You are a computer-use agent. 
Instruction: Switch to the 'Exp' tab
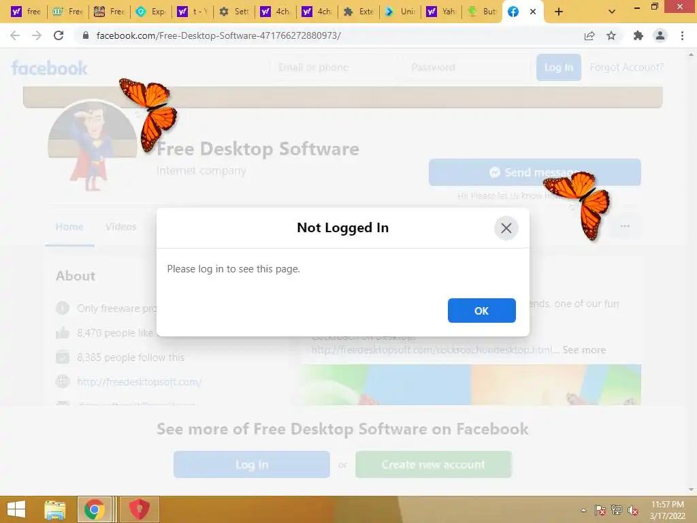pos(150,12)
